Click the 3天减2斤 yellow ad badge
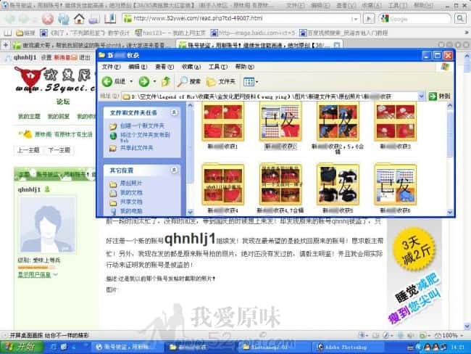Viewport: 471px width, 354px height. (414, 250)
